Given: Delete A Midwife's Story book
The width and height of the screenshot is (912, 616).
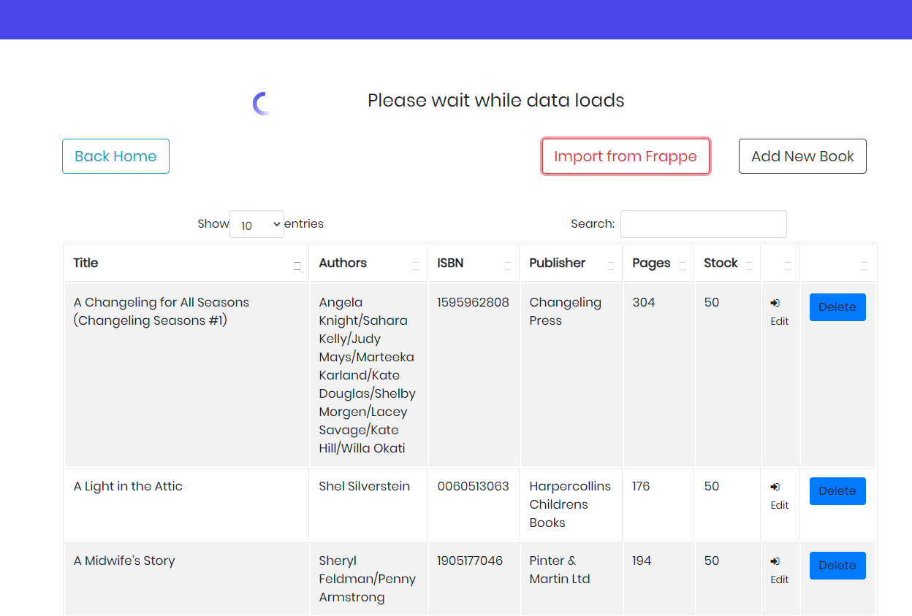Looking at the screenshot, I should (x=837, y=566).
